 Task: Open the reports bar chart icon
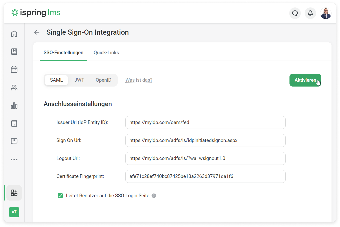14,106
